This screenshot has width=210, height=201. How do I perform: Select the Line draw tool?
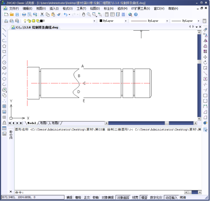pos(4,30)
